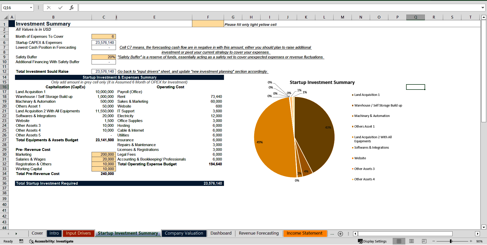487x245 pixels.
Task: Zoom out with the minus icon
Action: (434, 241)
